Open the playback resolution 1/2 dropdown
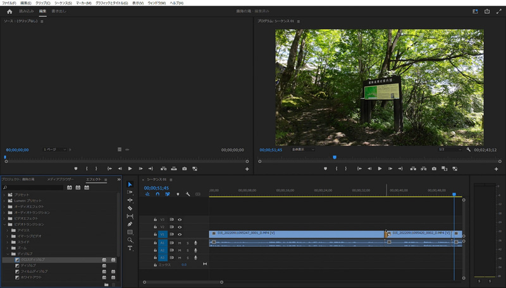The width and height of the screenshot is (506, 288). click(450, 150)
